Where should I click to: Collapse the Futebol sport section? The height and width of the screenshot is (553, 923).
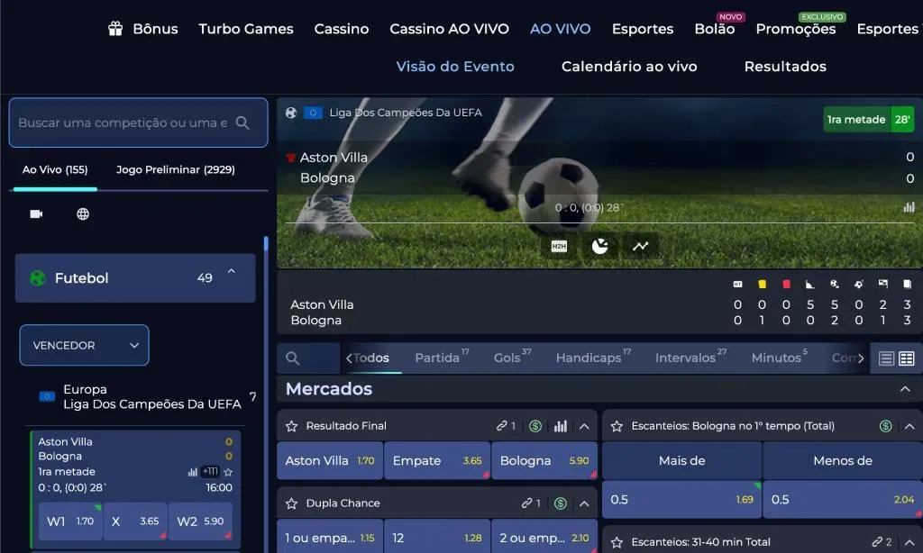232,271
